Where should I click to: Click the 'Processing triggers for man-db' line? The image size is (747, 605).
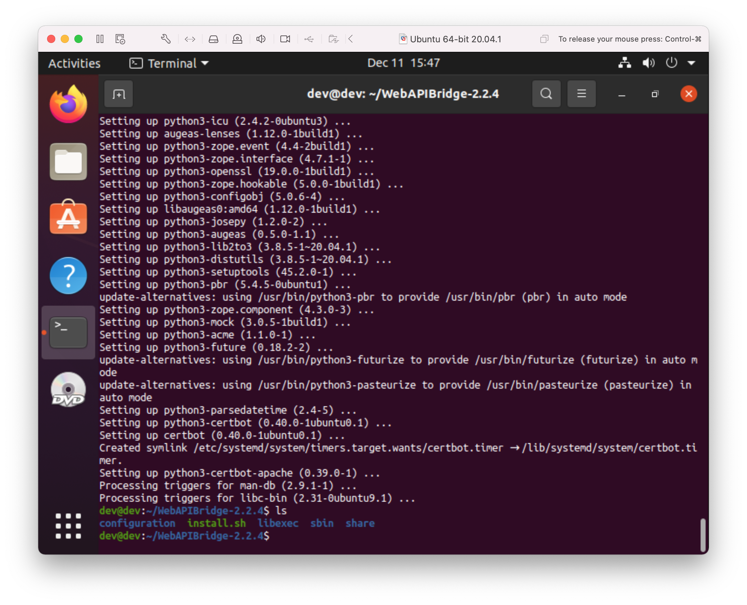click(228, 485)
